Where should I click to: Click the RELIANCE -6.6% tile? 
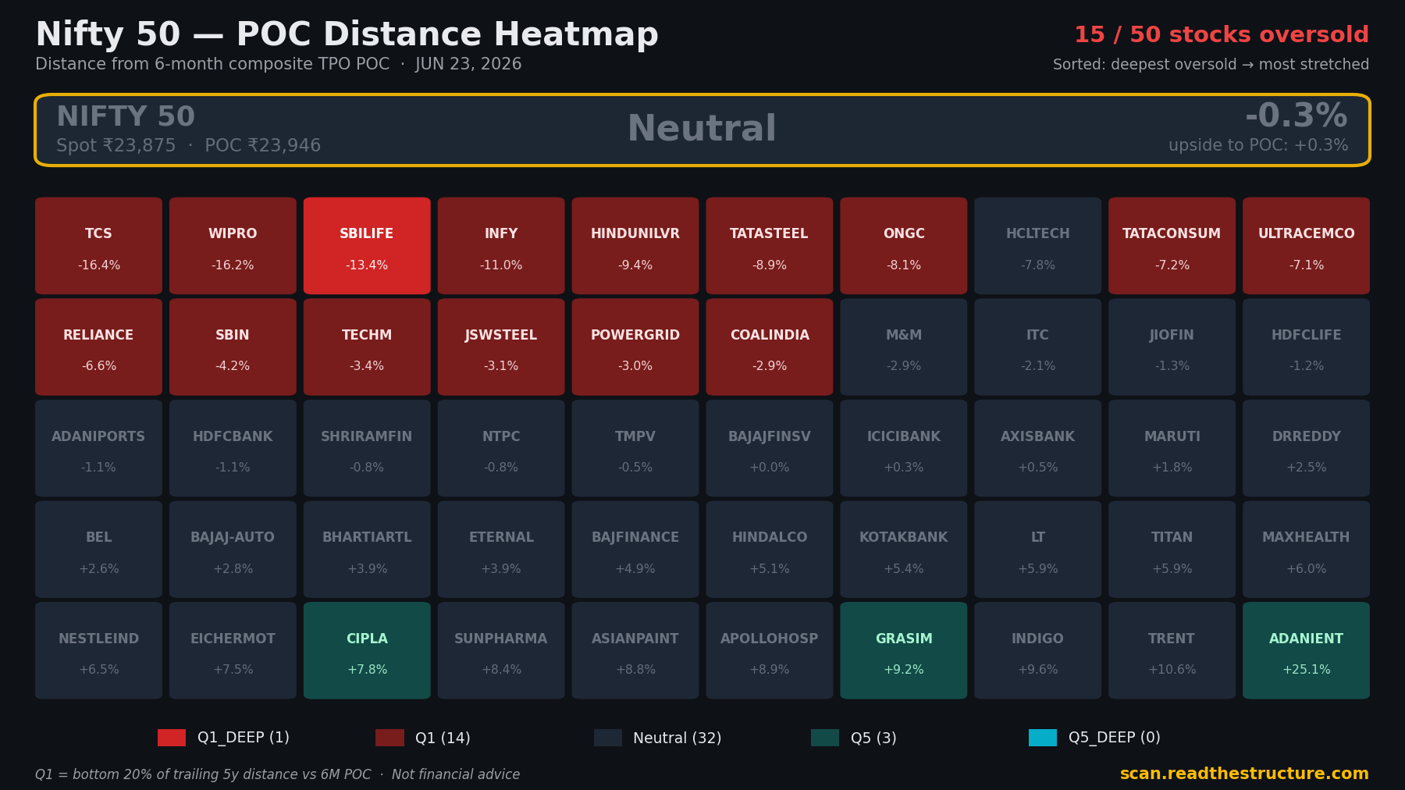point(98,347)
